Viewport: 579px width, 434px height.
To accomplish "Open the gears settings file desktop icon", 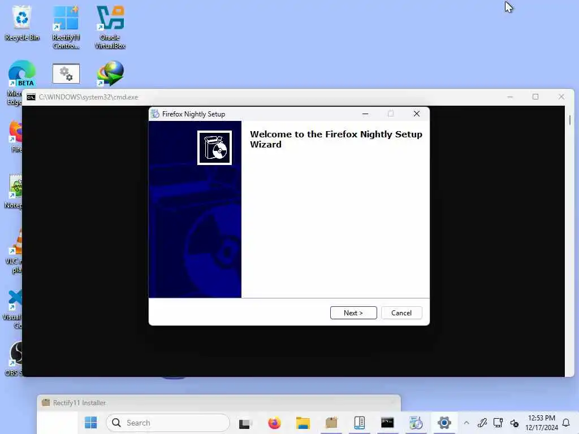I will [66, 73].
